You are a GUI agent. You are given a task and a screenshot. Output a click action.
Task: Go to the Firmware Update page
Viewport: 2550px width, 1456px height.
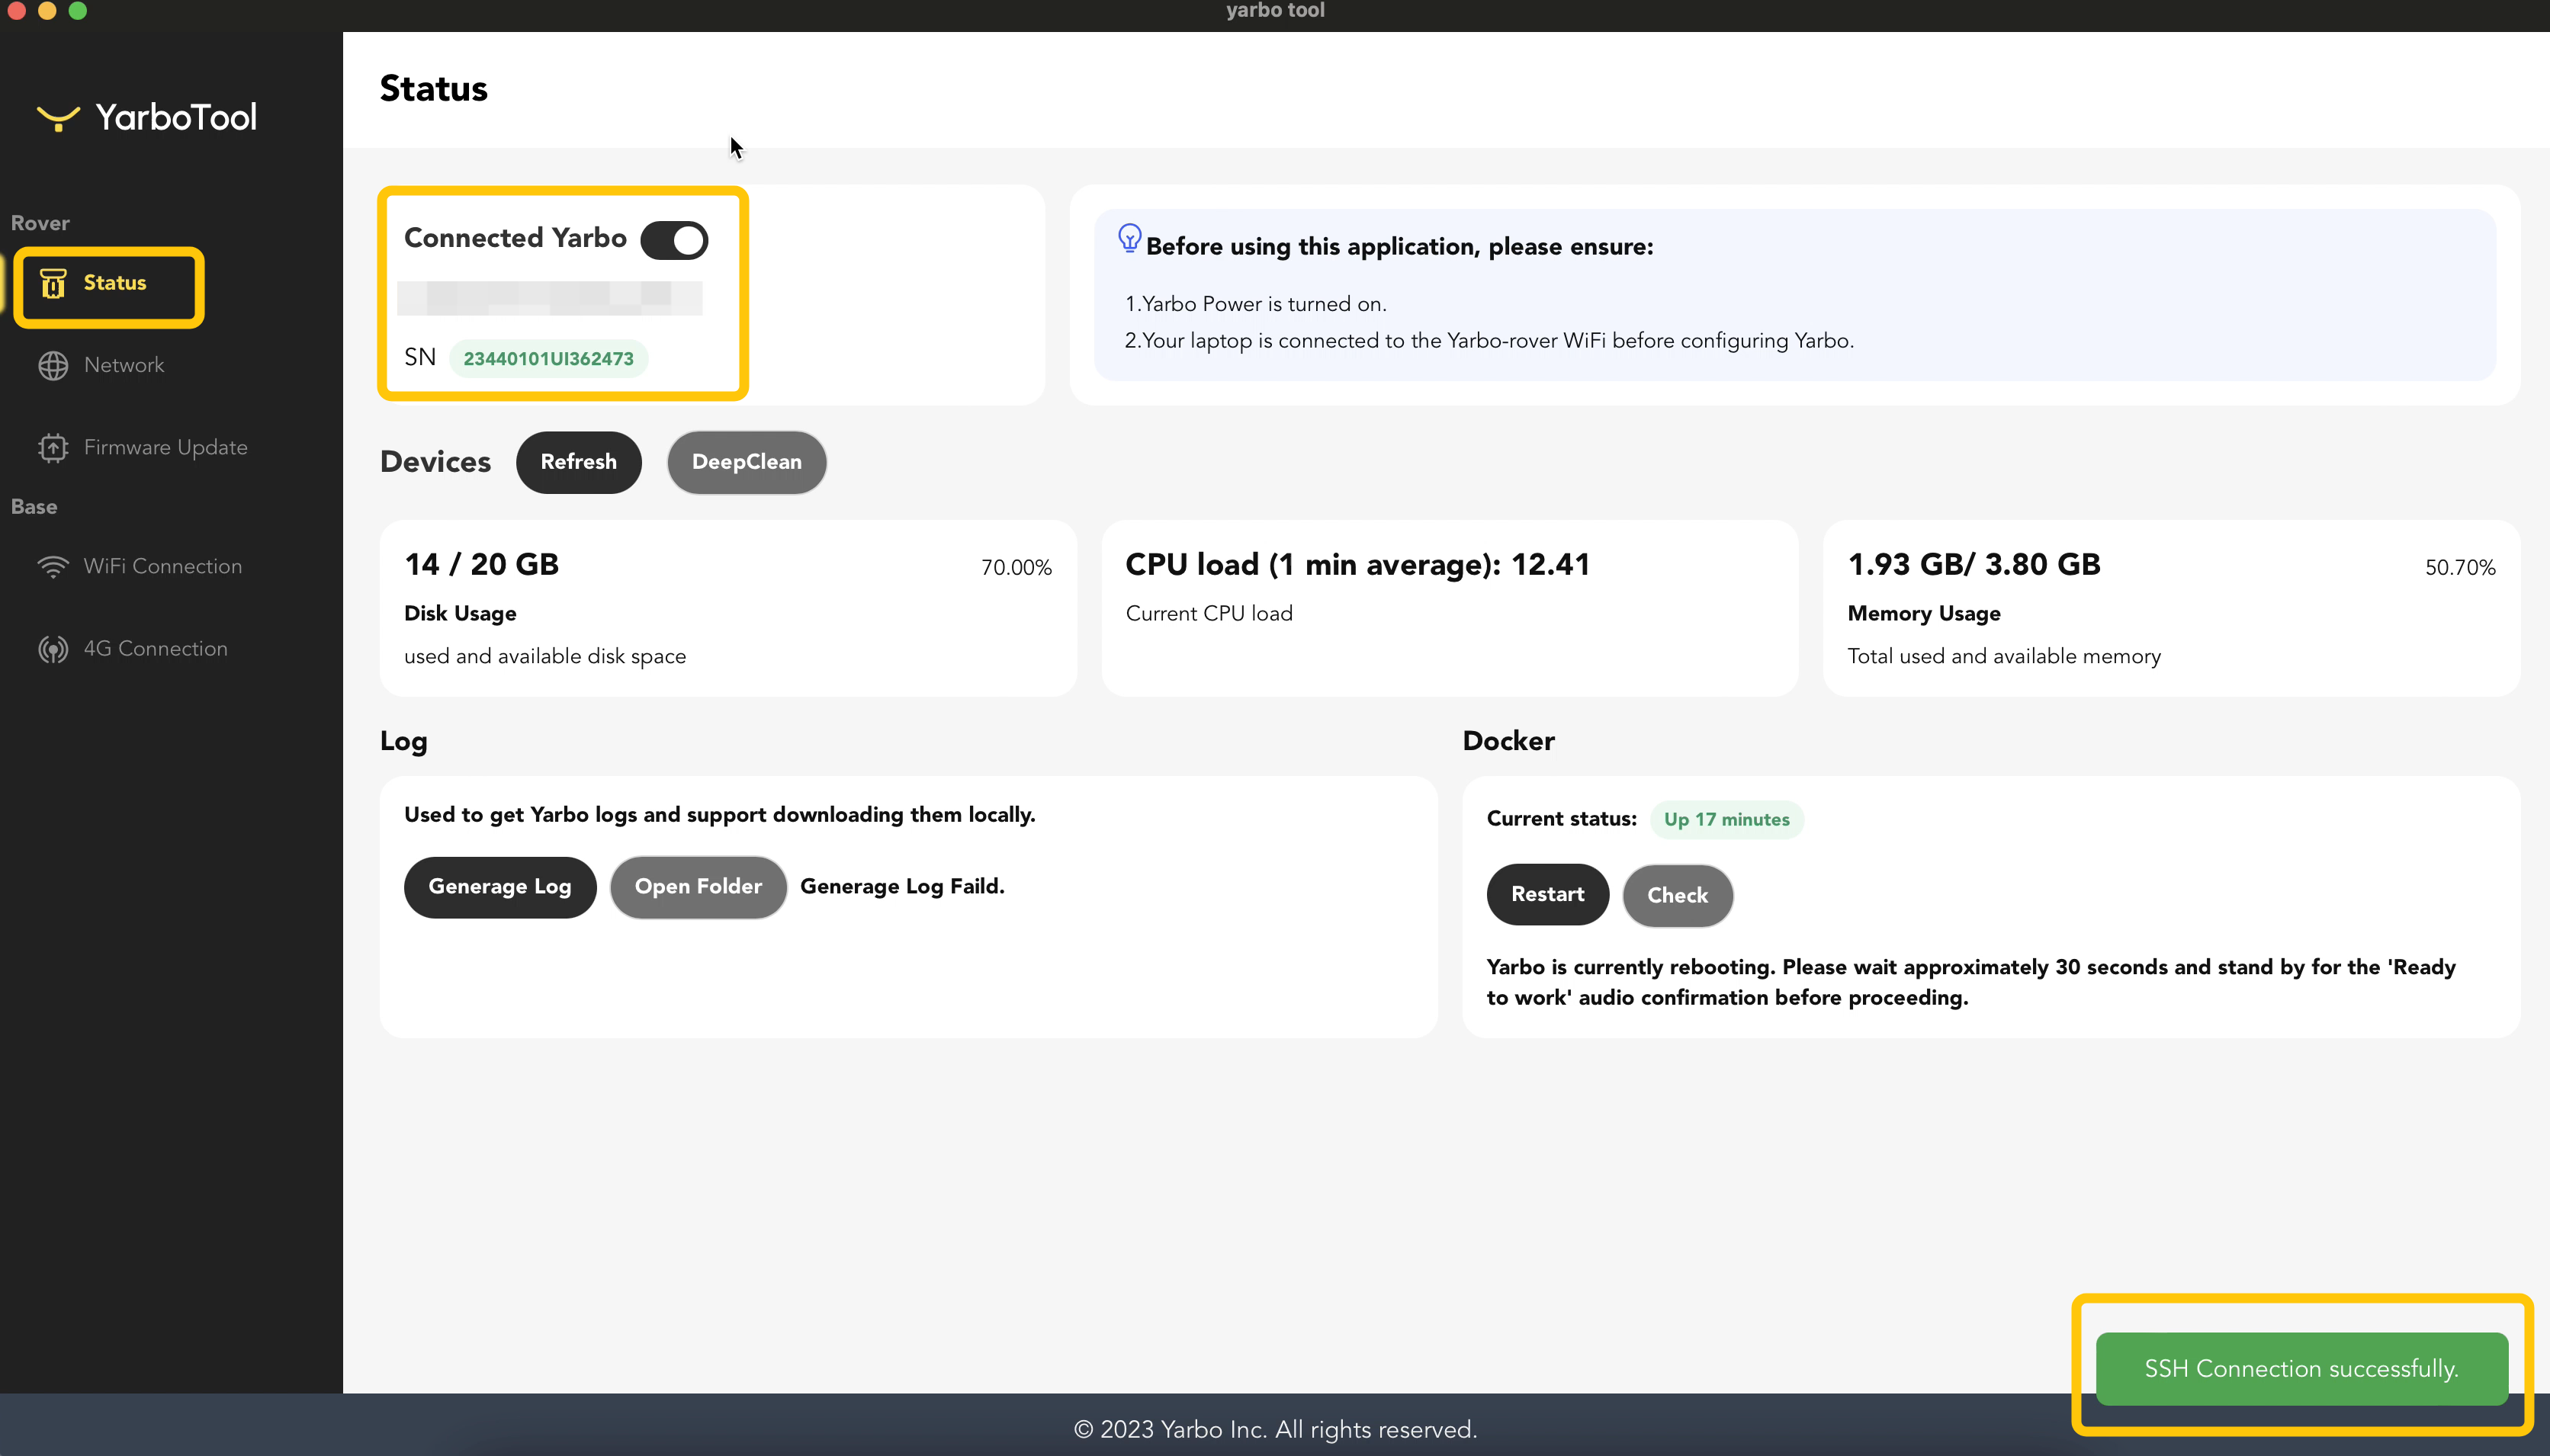[x=165, y=448]
